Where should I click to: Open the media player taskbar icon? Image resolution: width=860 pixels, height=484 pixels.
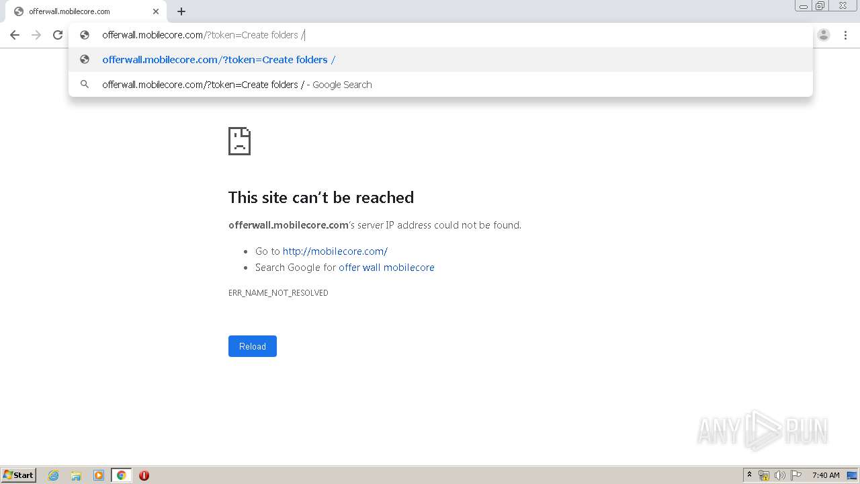coord(99,475)
